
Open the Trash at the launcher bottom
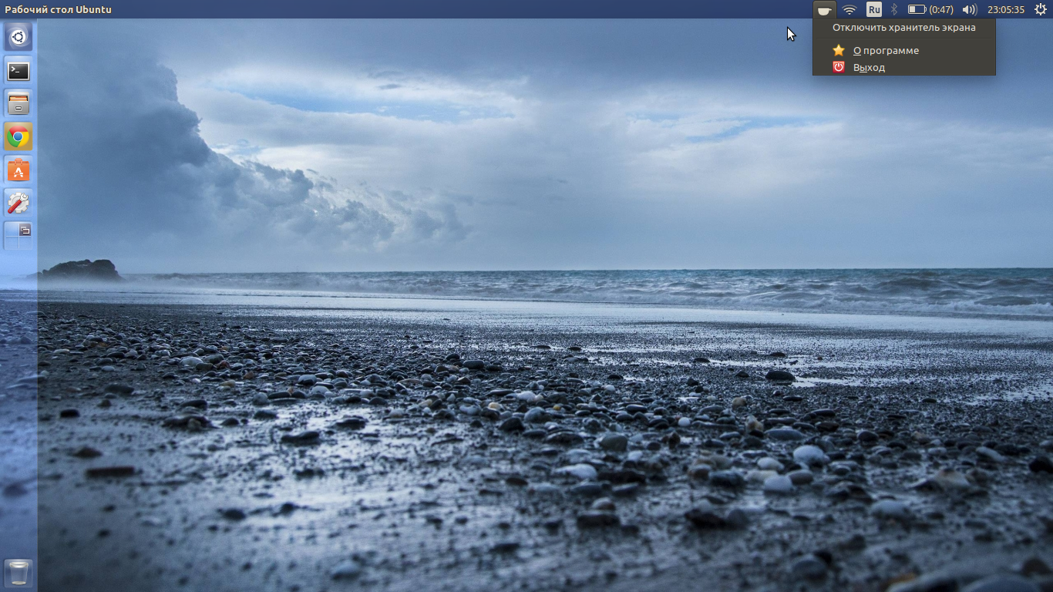click(x=19, y=573)
